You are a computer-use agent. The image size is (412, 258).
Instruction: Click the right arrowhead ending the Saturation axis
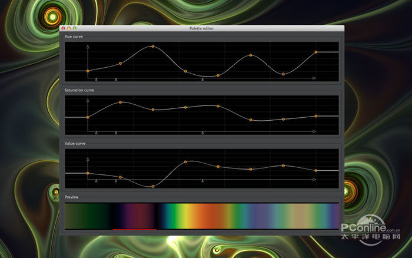[314, 131]
